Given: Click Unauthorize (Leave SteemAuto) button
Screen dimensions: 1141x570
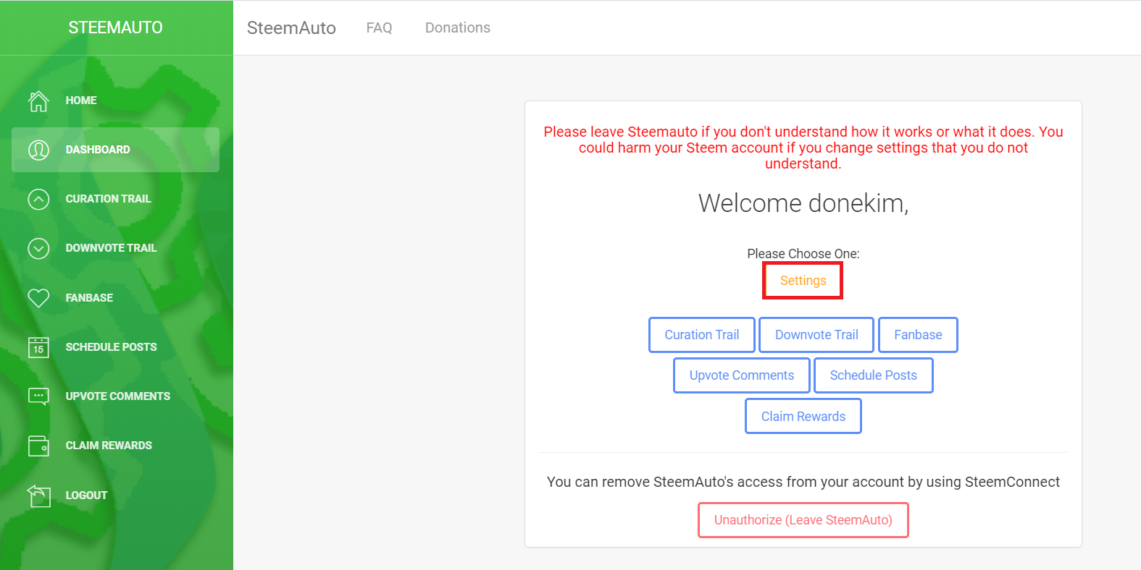Looking at the screenshot, I should tap(803, 520).
